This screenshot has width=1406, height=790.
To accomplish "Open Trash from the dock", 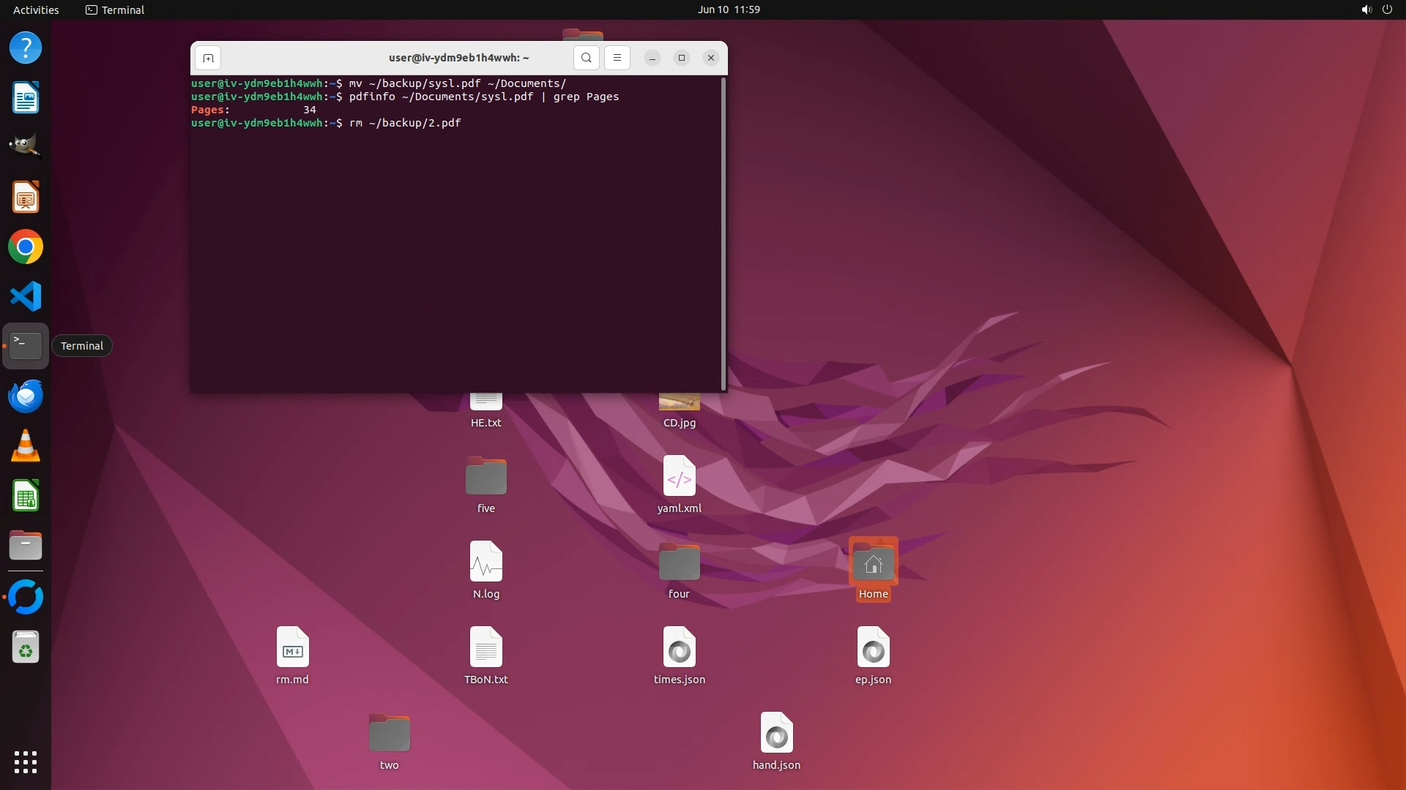I will [x=26, y=648].
